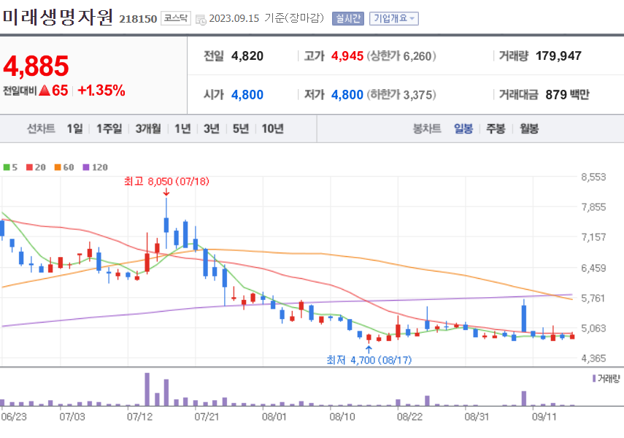Click the 09/11 date axis label

point(544,417)
